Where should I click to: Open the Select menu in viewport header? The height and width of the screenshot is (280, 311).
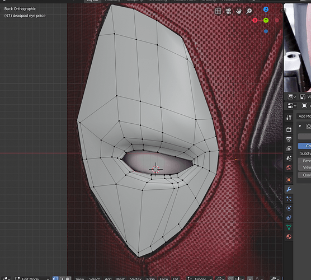[x=94, y=279]
